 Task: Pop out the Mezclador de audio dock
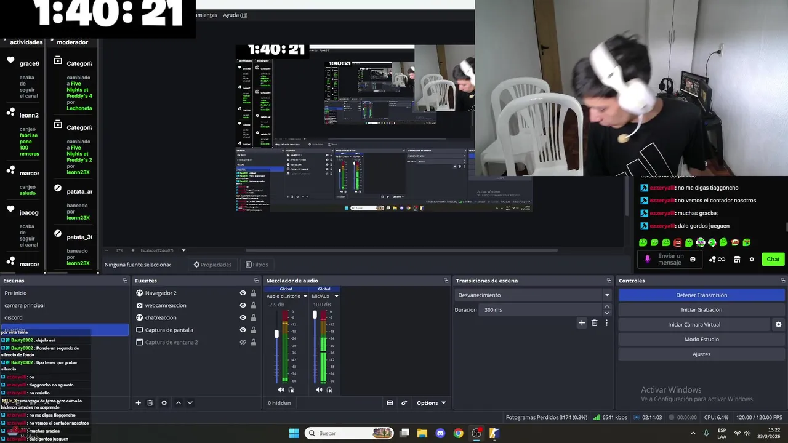click(446, 281)
